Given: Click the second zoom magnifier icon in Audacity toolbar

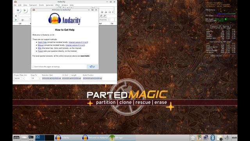Looking at the screenshot, I should pos(105,16).
